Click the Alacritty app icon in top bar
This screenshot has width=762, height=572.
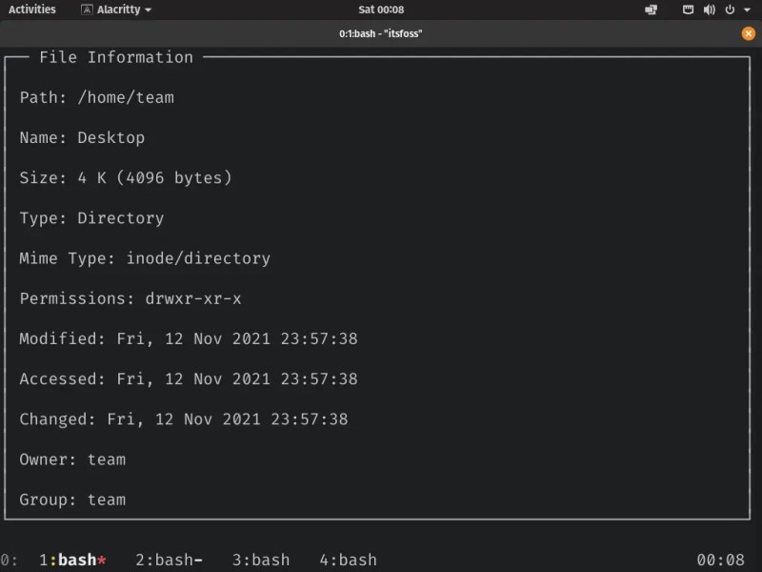tap(87, 10)
